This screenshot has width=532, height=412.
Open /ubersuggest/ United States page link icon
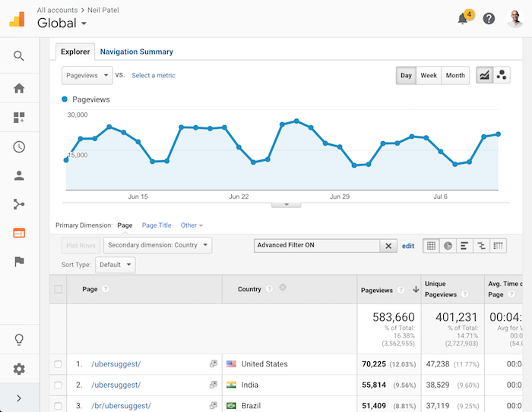tap(213, 363)
